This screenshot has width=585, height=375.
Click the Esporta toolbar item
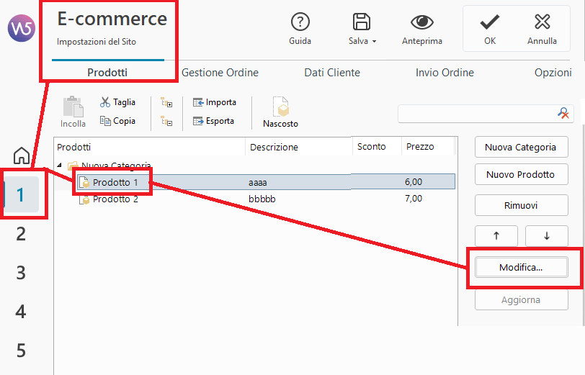click(213, 121)
